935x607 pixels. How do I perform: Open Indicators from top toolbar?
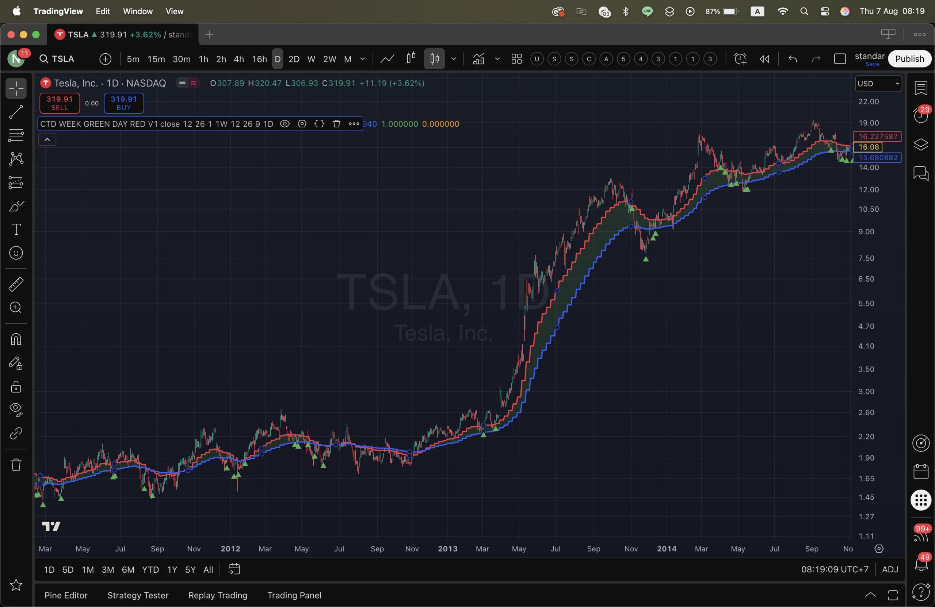coord(478,59)
